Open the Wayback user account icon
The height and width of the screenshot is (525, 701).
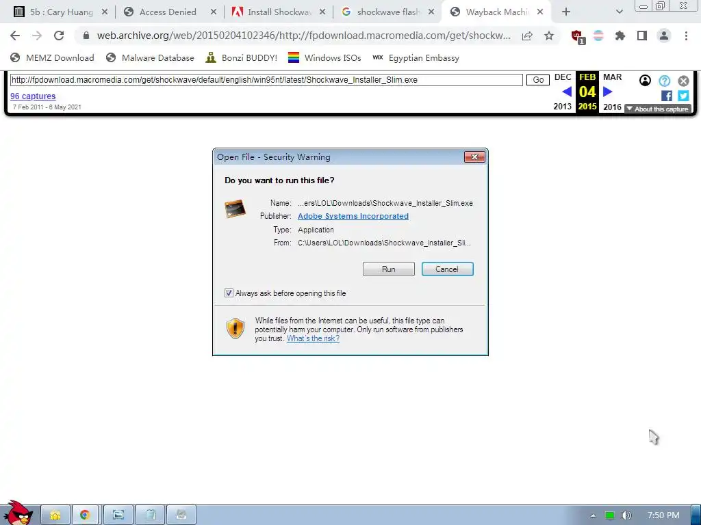(645, 81)
